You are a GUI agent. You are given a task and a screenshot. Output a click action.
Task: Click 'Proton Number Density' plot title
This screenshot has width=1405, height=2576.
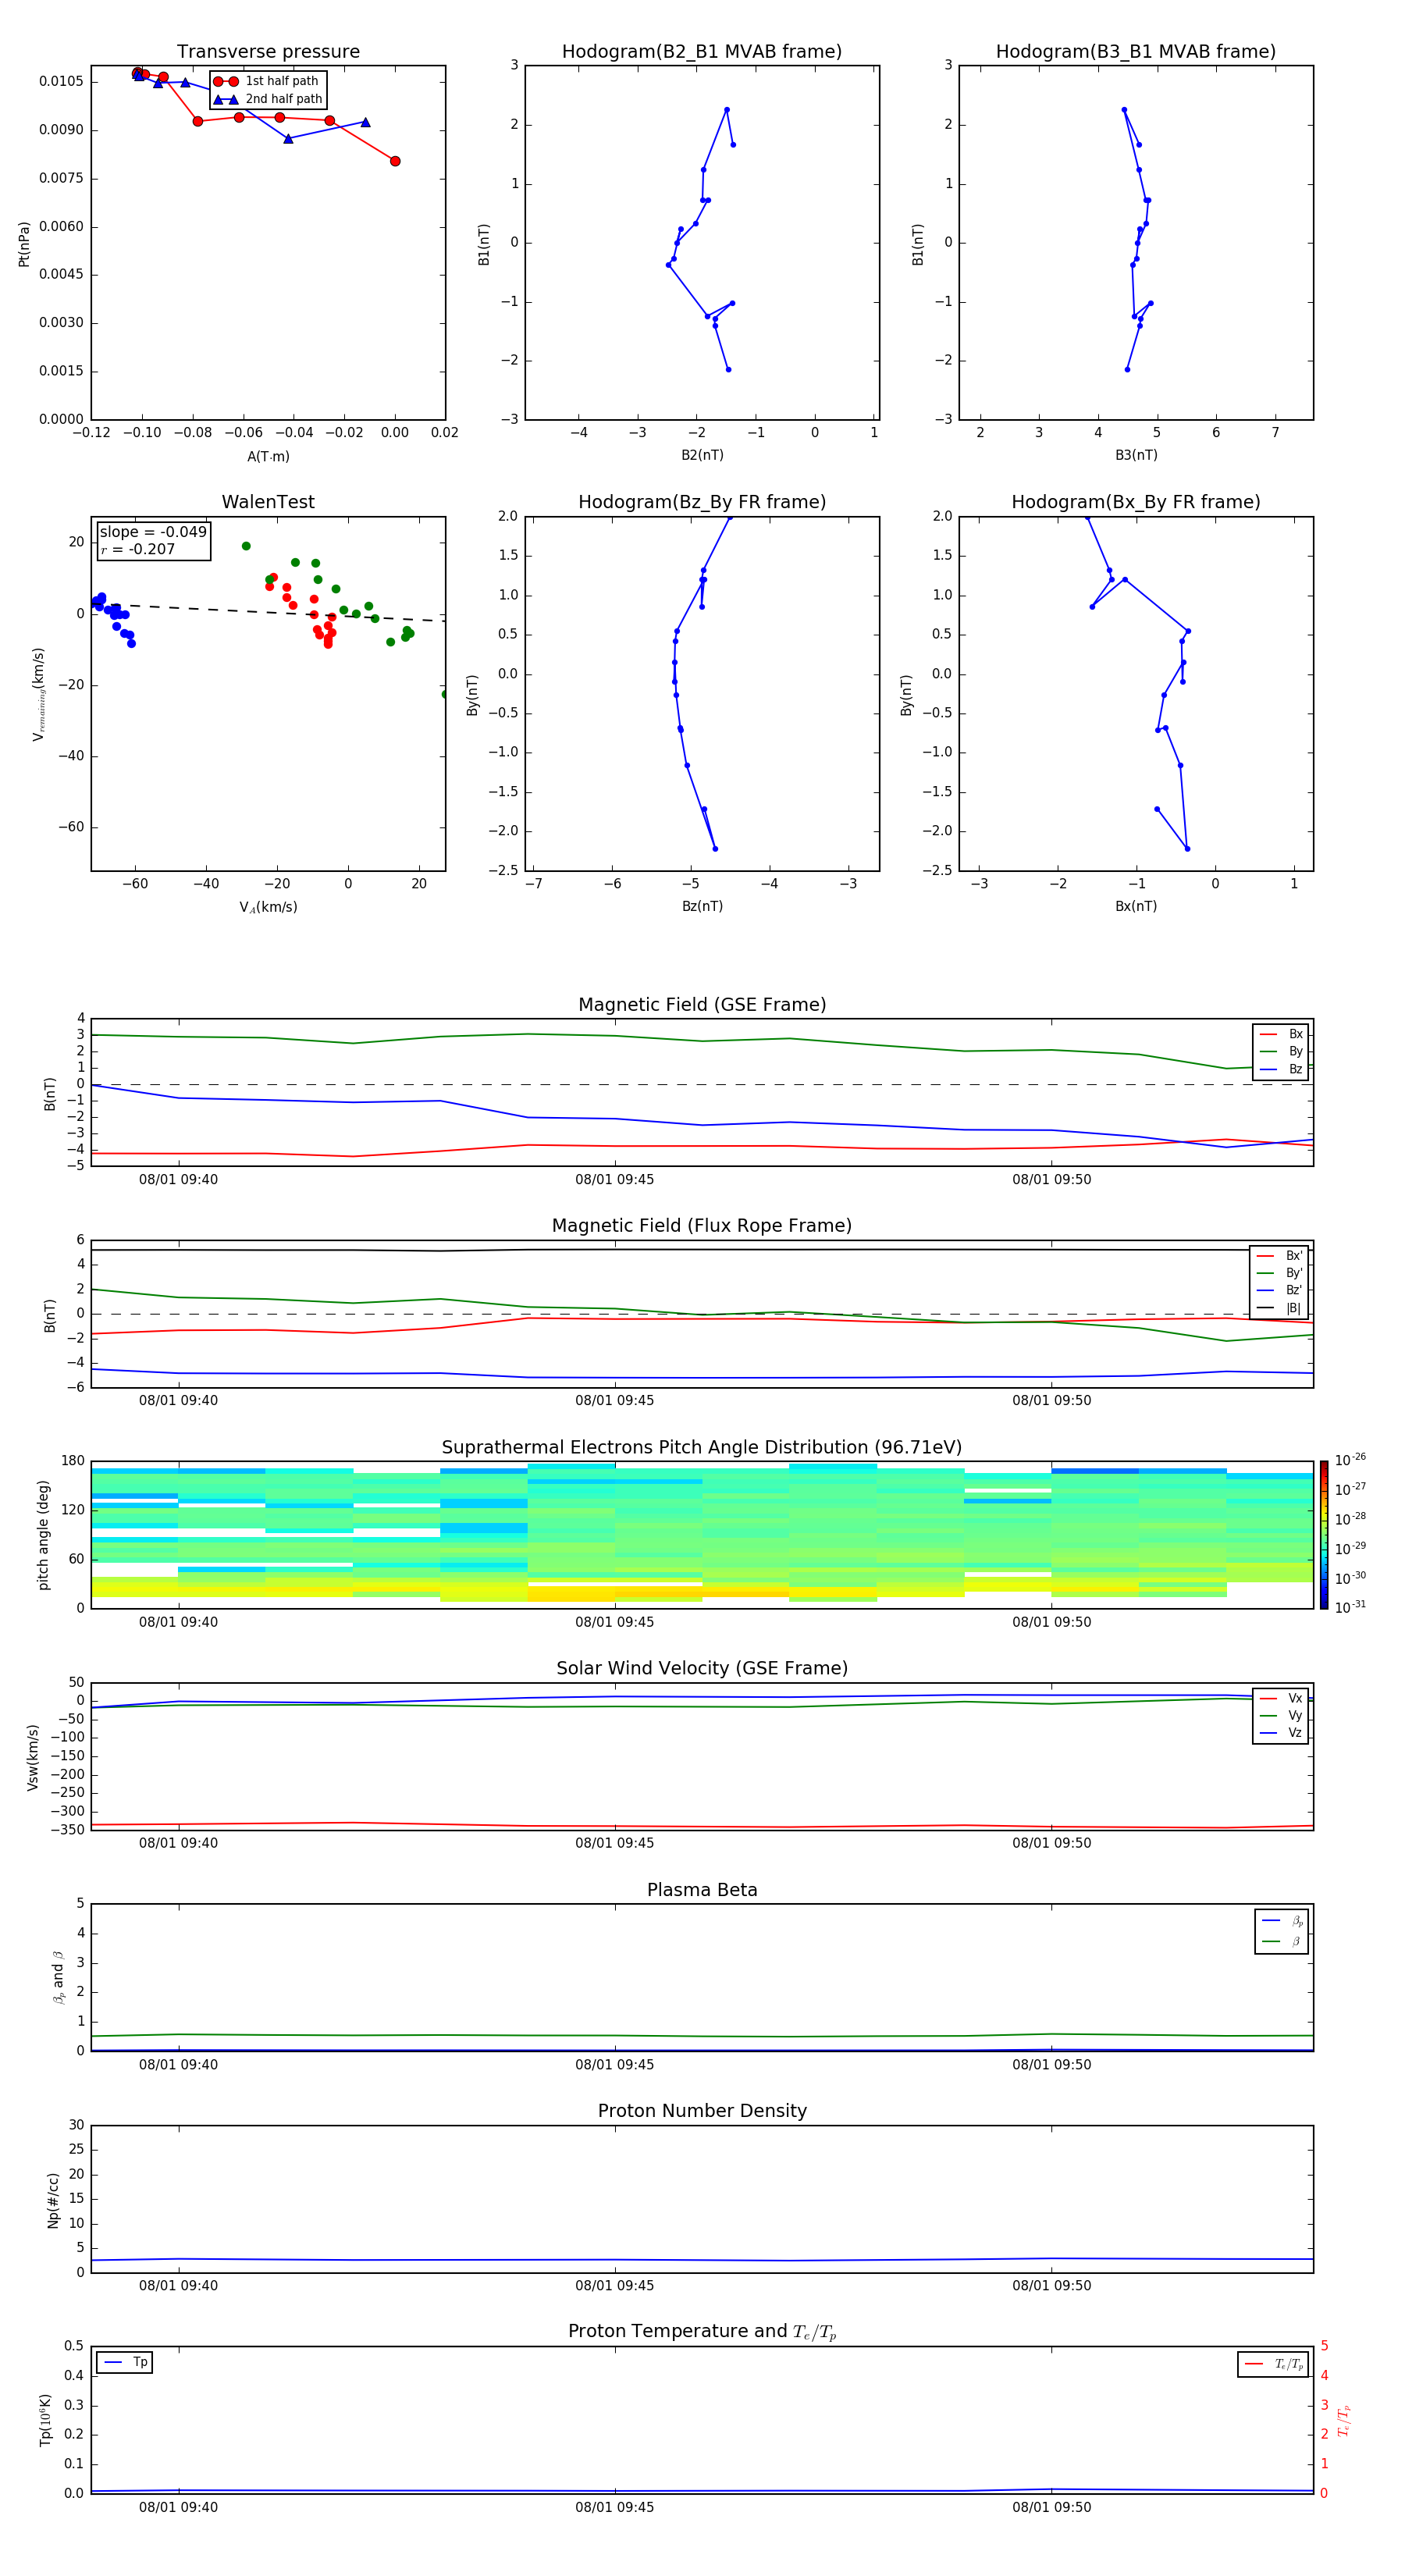point(702,2111)
